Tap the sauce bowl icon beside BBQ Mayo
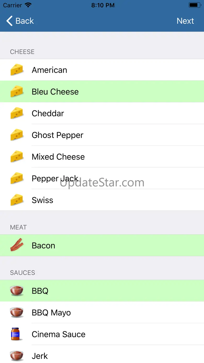This screenshot has height=363, width=204. 17,312
